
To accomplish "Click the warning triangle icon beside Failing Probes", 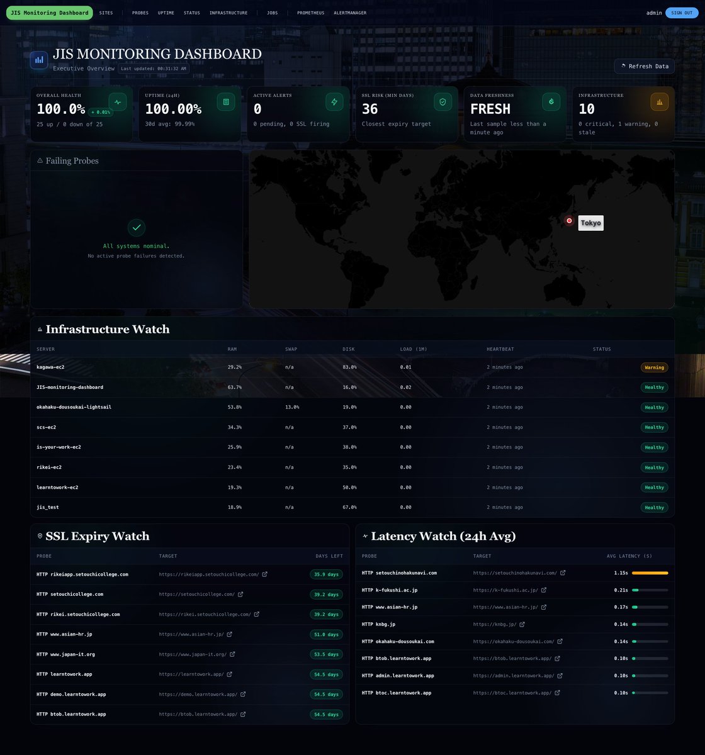I will pos(40,161).
